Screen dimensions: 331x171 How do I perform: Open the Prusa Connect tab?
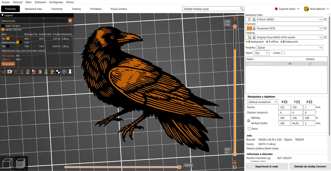tap(119, 9)
